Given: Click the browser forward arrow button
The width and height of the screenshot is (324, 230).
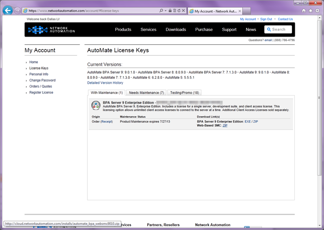Looking at the screenshot, I should (18, 10).
